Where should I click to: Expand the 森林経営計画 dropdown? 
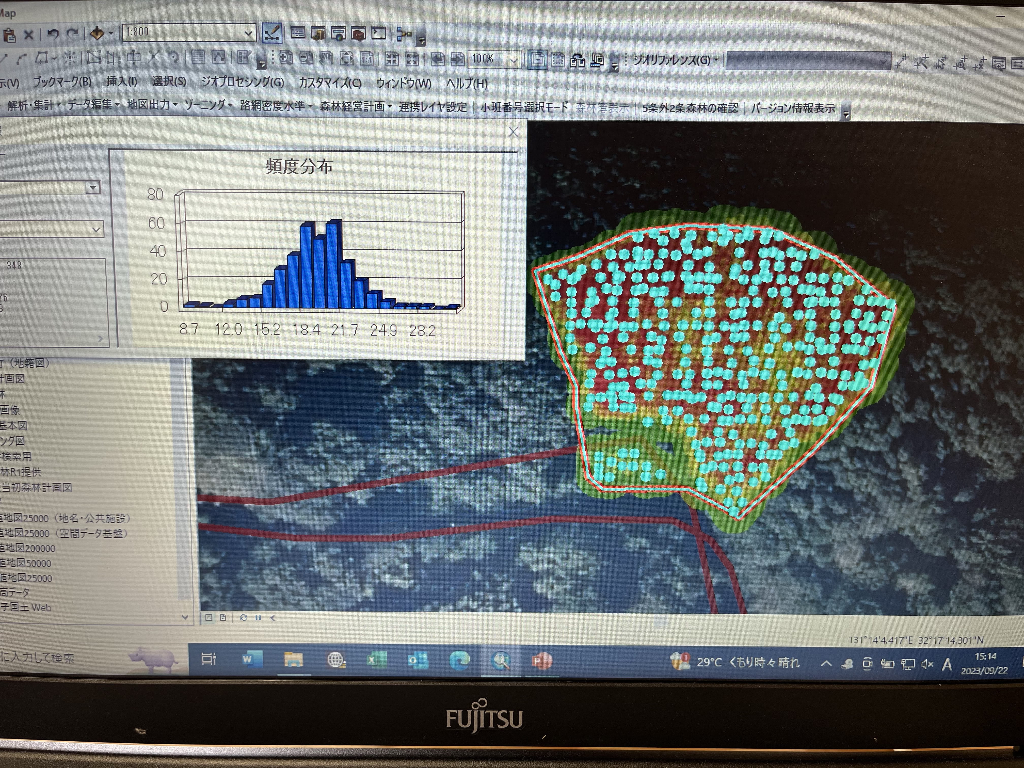coord(356,106)
